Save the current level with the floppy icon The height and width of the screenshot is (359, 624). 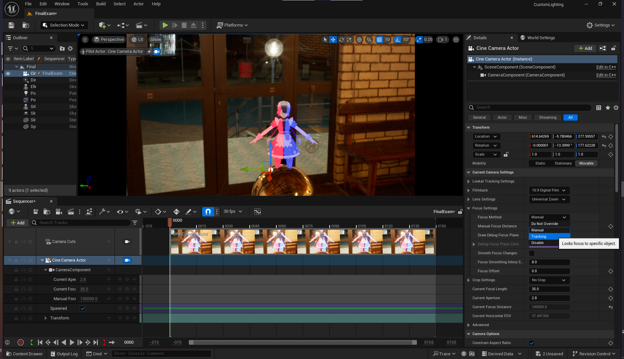[x=11, y=25]
